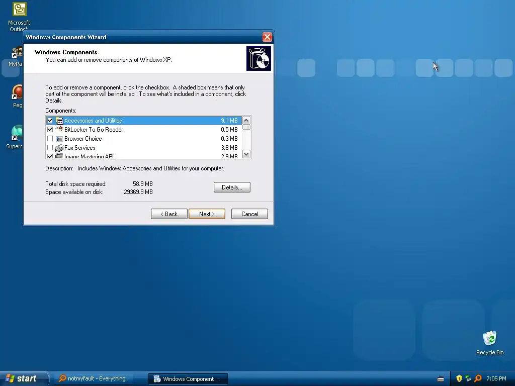The width and height of the screenshot is (515, 386).
Task: Click the 0.5 MB size value
Action: point(229,130)
